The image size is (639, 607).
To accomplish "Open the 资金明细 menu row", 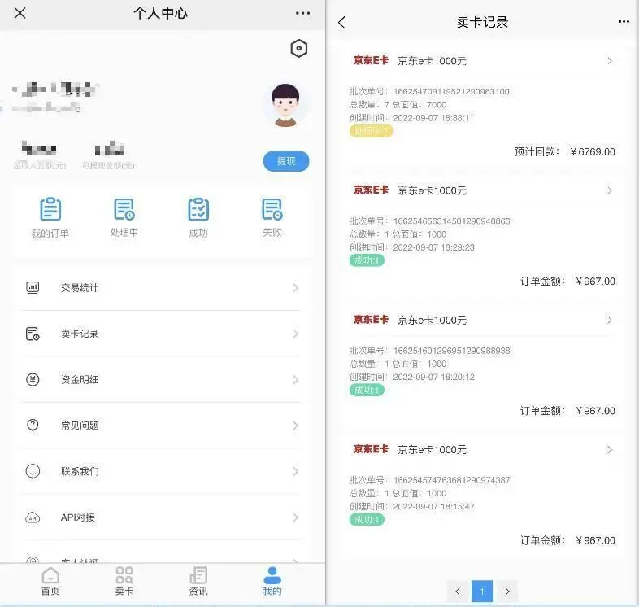I will tap(161, 380).
